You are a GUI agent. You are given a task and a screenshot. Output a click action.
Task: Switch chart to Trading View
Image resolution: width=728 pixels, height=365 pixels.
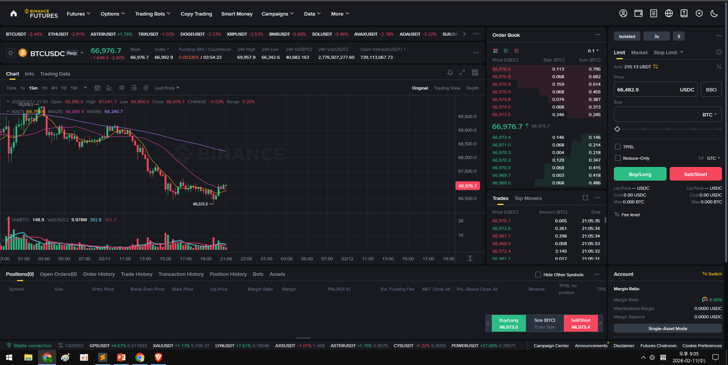pyautogui.click(x=447, y=88)
